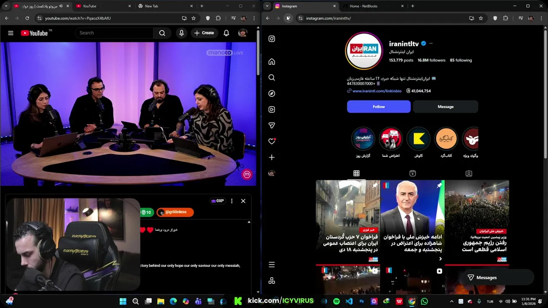
Task: View the 85 following list
Action: [461, 60]
